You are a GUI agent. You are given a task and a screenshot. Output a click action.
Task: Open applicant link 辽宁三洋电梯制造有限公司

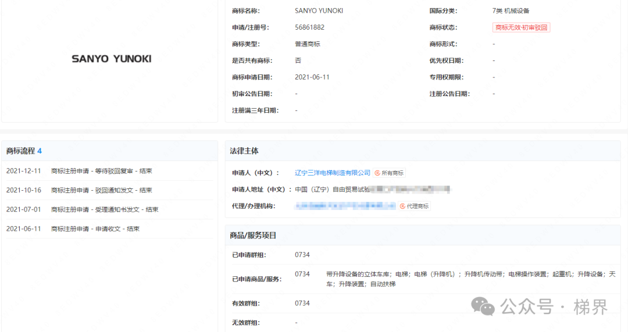tap(333, 173)
